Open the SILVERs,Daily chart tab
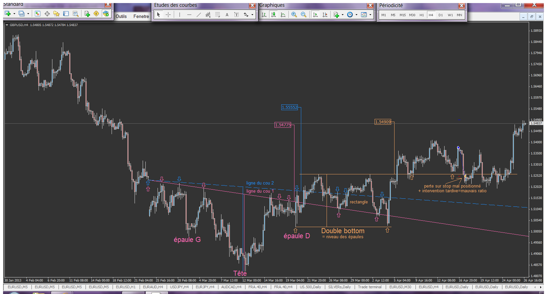The width and height of the screenshot is (547, 294). [339, 287]
